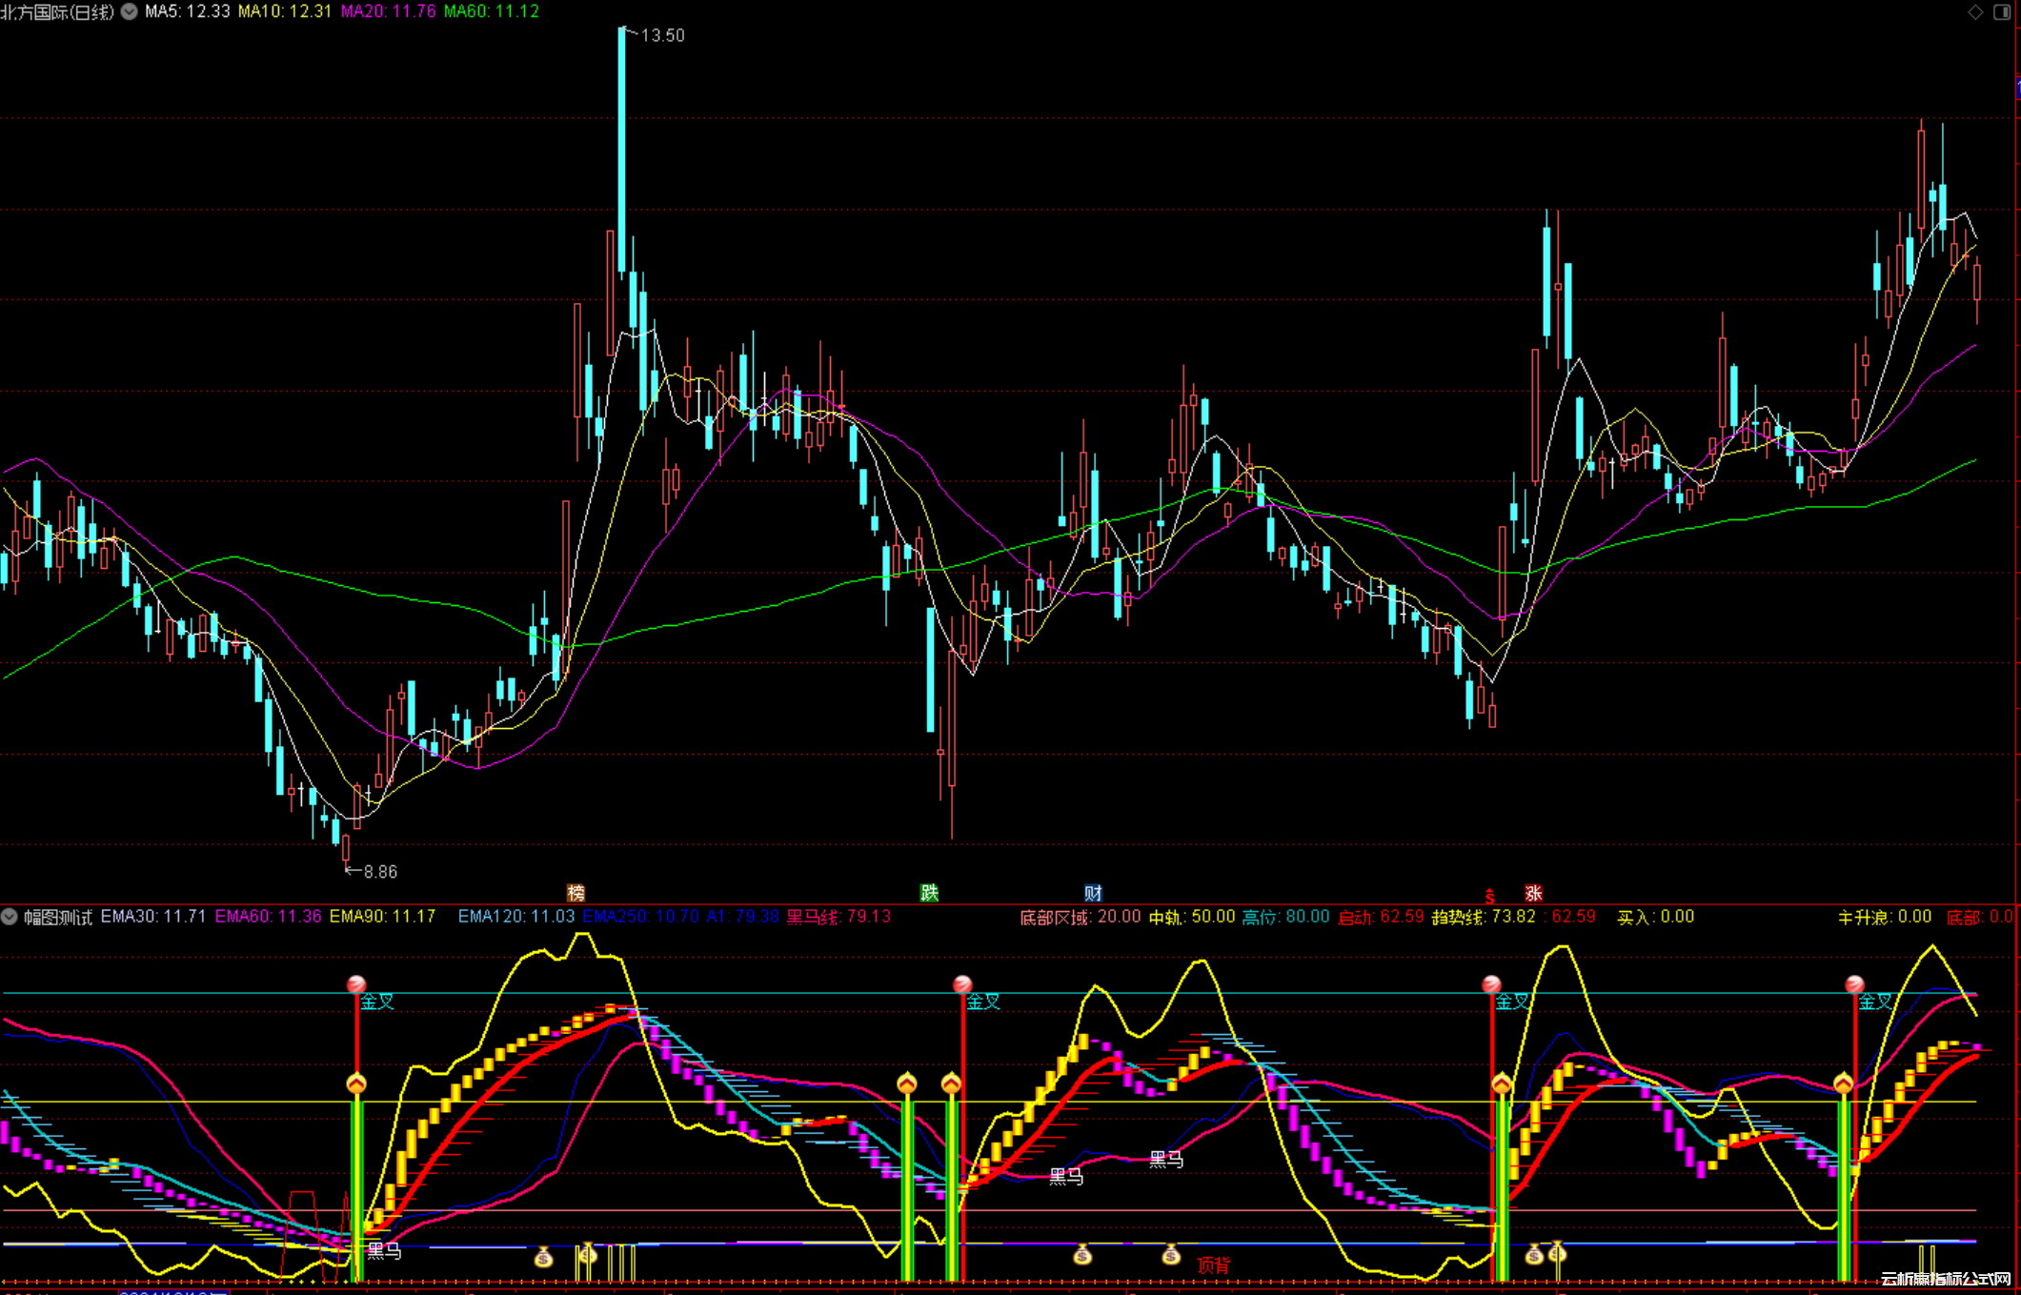Click the orange 榜 marker icon
Image resolution: width=2021 pixels, height=1295 pixels.
(x=576, y=893)
